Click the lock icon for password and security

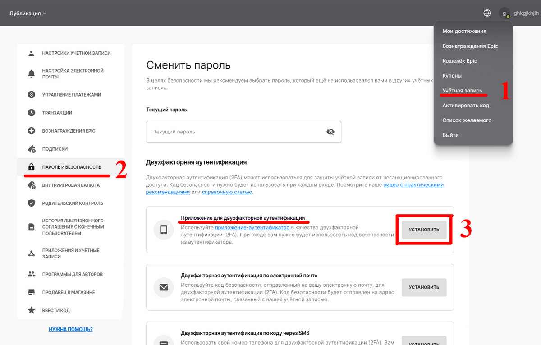(31, 167)
